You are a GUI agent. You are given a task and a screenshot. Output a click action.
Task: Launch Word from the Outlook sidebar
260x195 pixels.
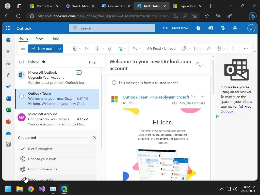[8, 98]
